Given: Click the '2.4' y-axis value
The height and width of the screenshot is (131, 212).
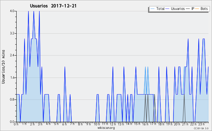Looking at the screenshot, I should pos(12,55).
